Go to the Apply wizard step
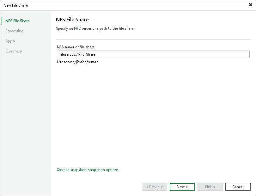The image size is (256, 196). coord(10,41)
